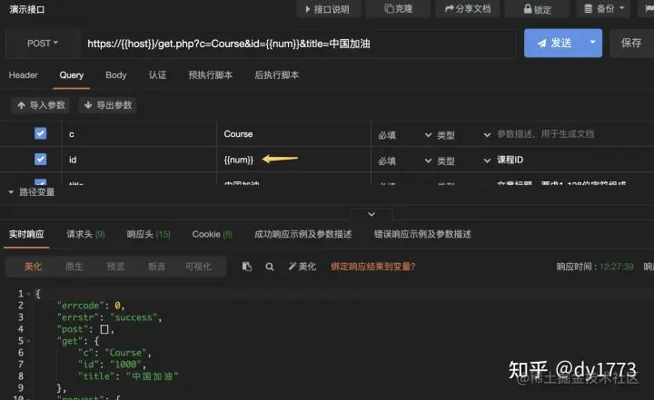Collapse the "get" object at line 5
The width and height of the screenshot is (654, 400).
tap(28, 341)
